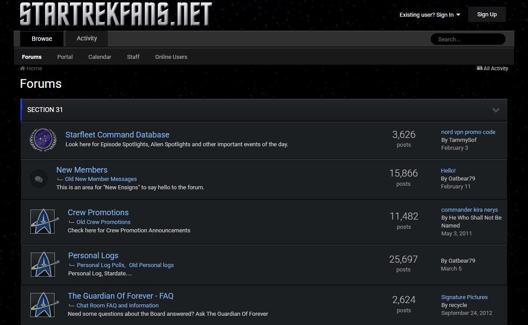The image size is (528, 325).
Task: Open the Old Personal logs subforum
Action: 151,265
